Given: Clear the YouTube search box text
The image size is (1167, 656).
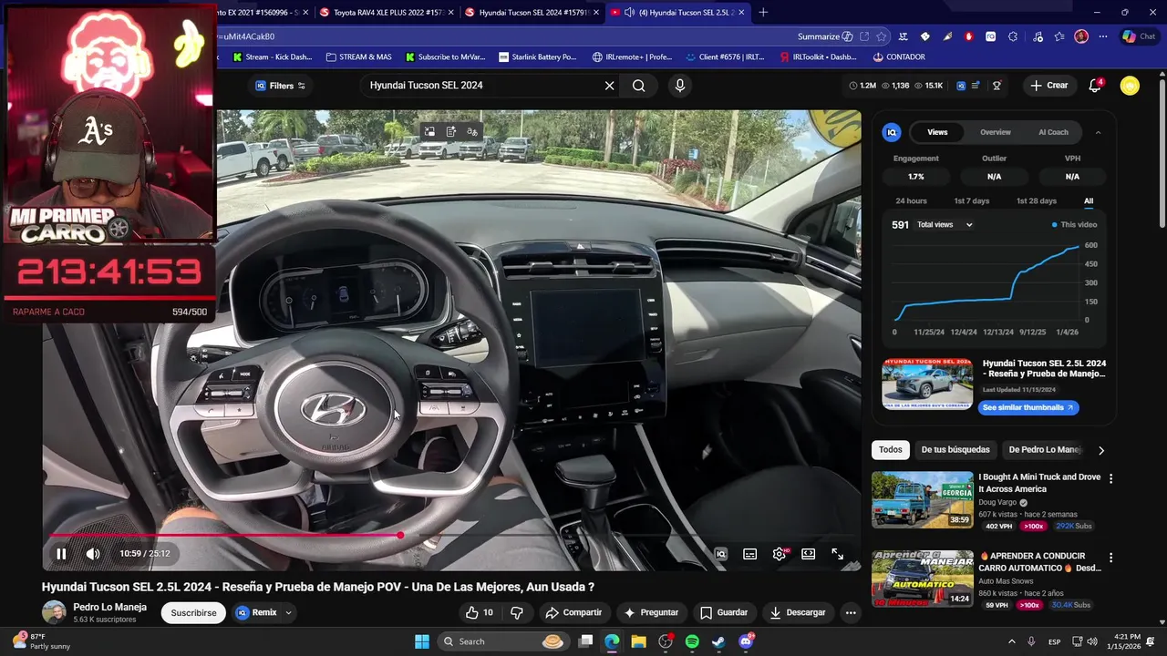Looking at the screenshot, I should pos(609,86).
